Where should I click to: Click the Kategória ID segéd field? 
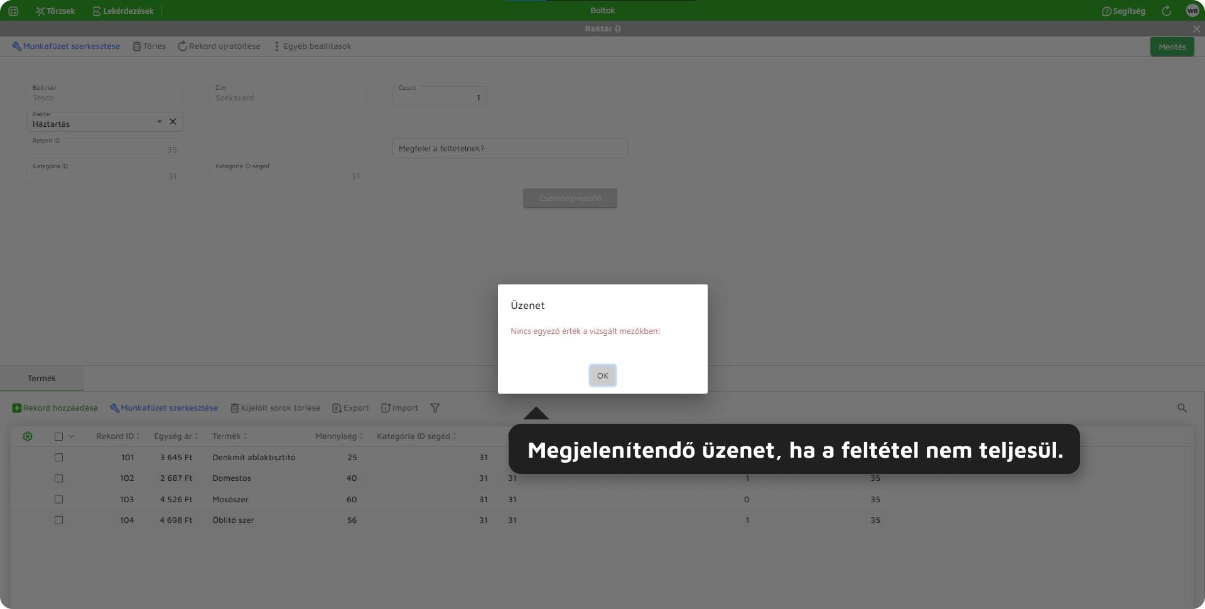click(288, 174)
